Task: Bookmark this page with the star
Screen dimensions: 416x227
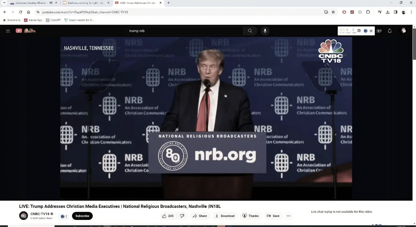Action: point(333,12)
